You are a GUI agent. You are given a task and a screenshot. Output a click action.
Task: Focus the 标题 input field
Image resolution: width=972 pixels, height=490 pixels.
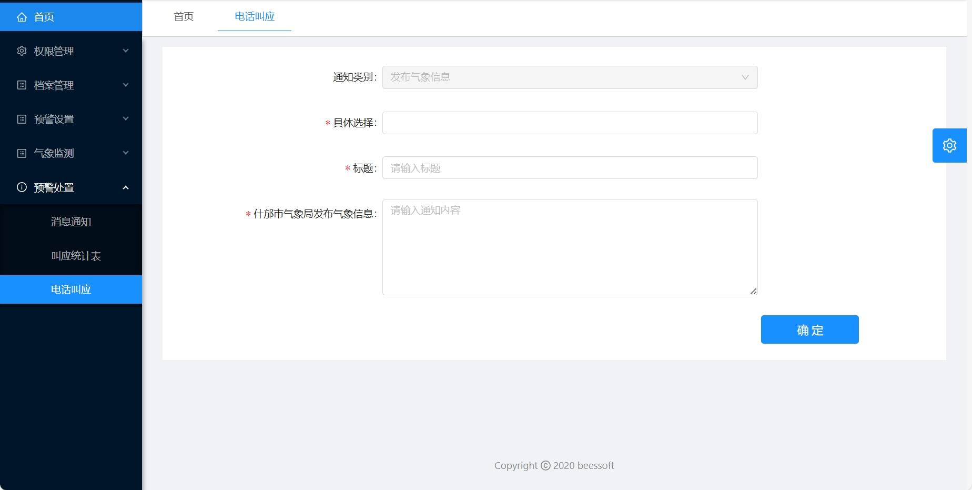coord(570,168)
